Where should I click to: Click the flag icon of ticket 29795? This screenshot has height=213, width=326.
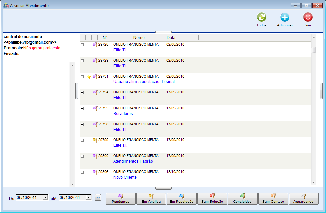pyautogui.click(x=95, y=108)
